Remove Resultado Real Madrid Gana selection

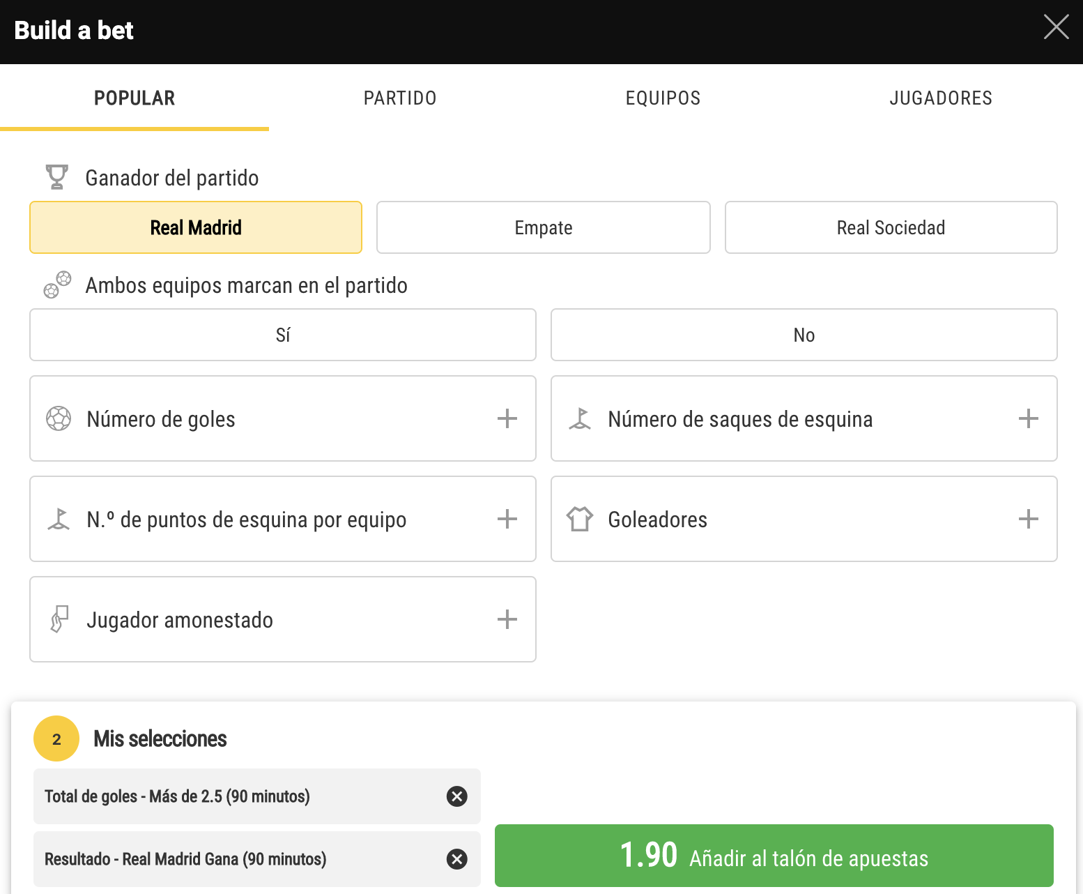click(457, 859)
